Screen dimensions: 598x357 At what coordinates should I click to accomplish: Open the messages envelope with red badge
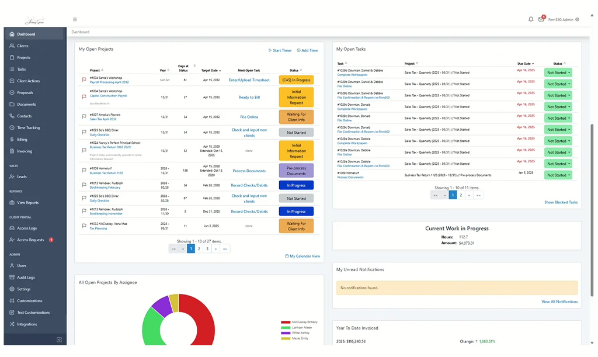coord(540,19)
